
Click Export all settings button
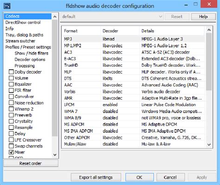pos(96,177)
